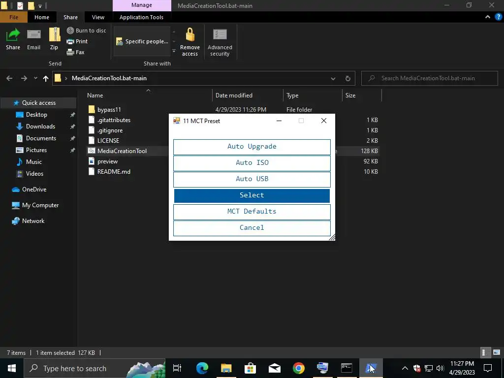
Task: Refresh the folder view
Action: tap(348, 78)
